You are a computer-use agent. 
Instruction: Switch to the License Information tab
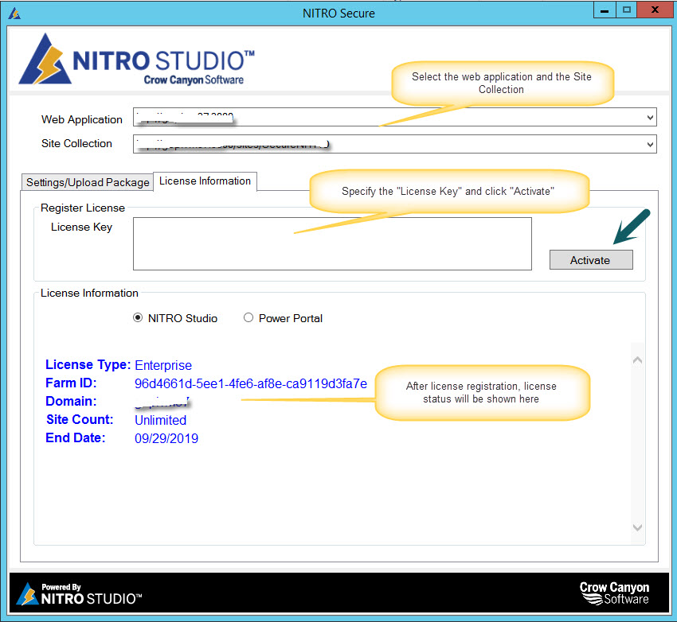pos(205,181)
